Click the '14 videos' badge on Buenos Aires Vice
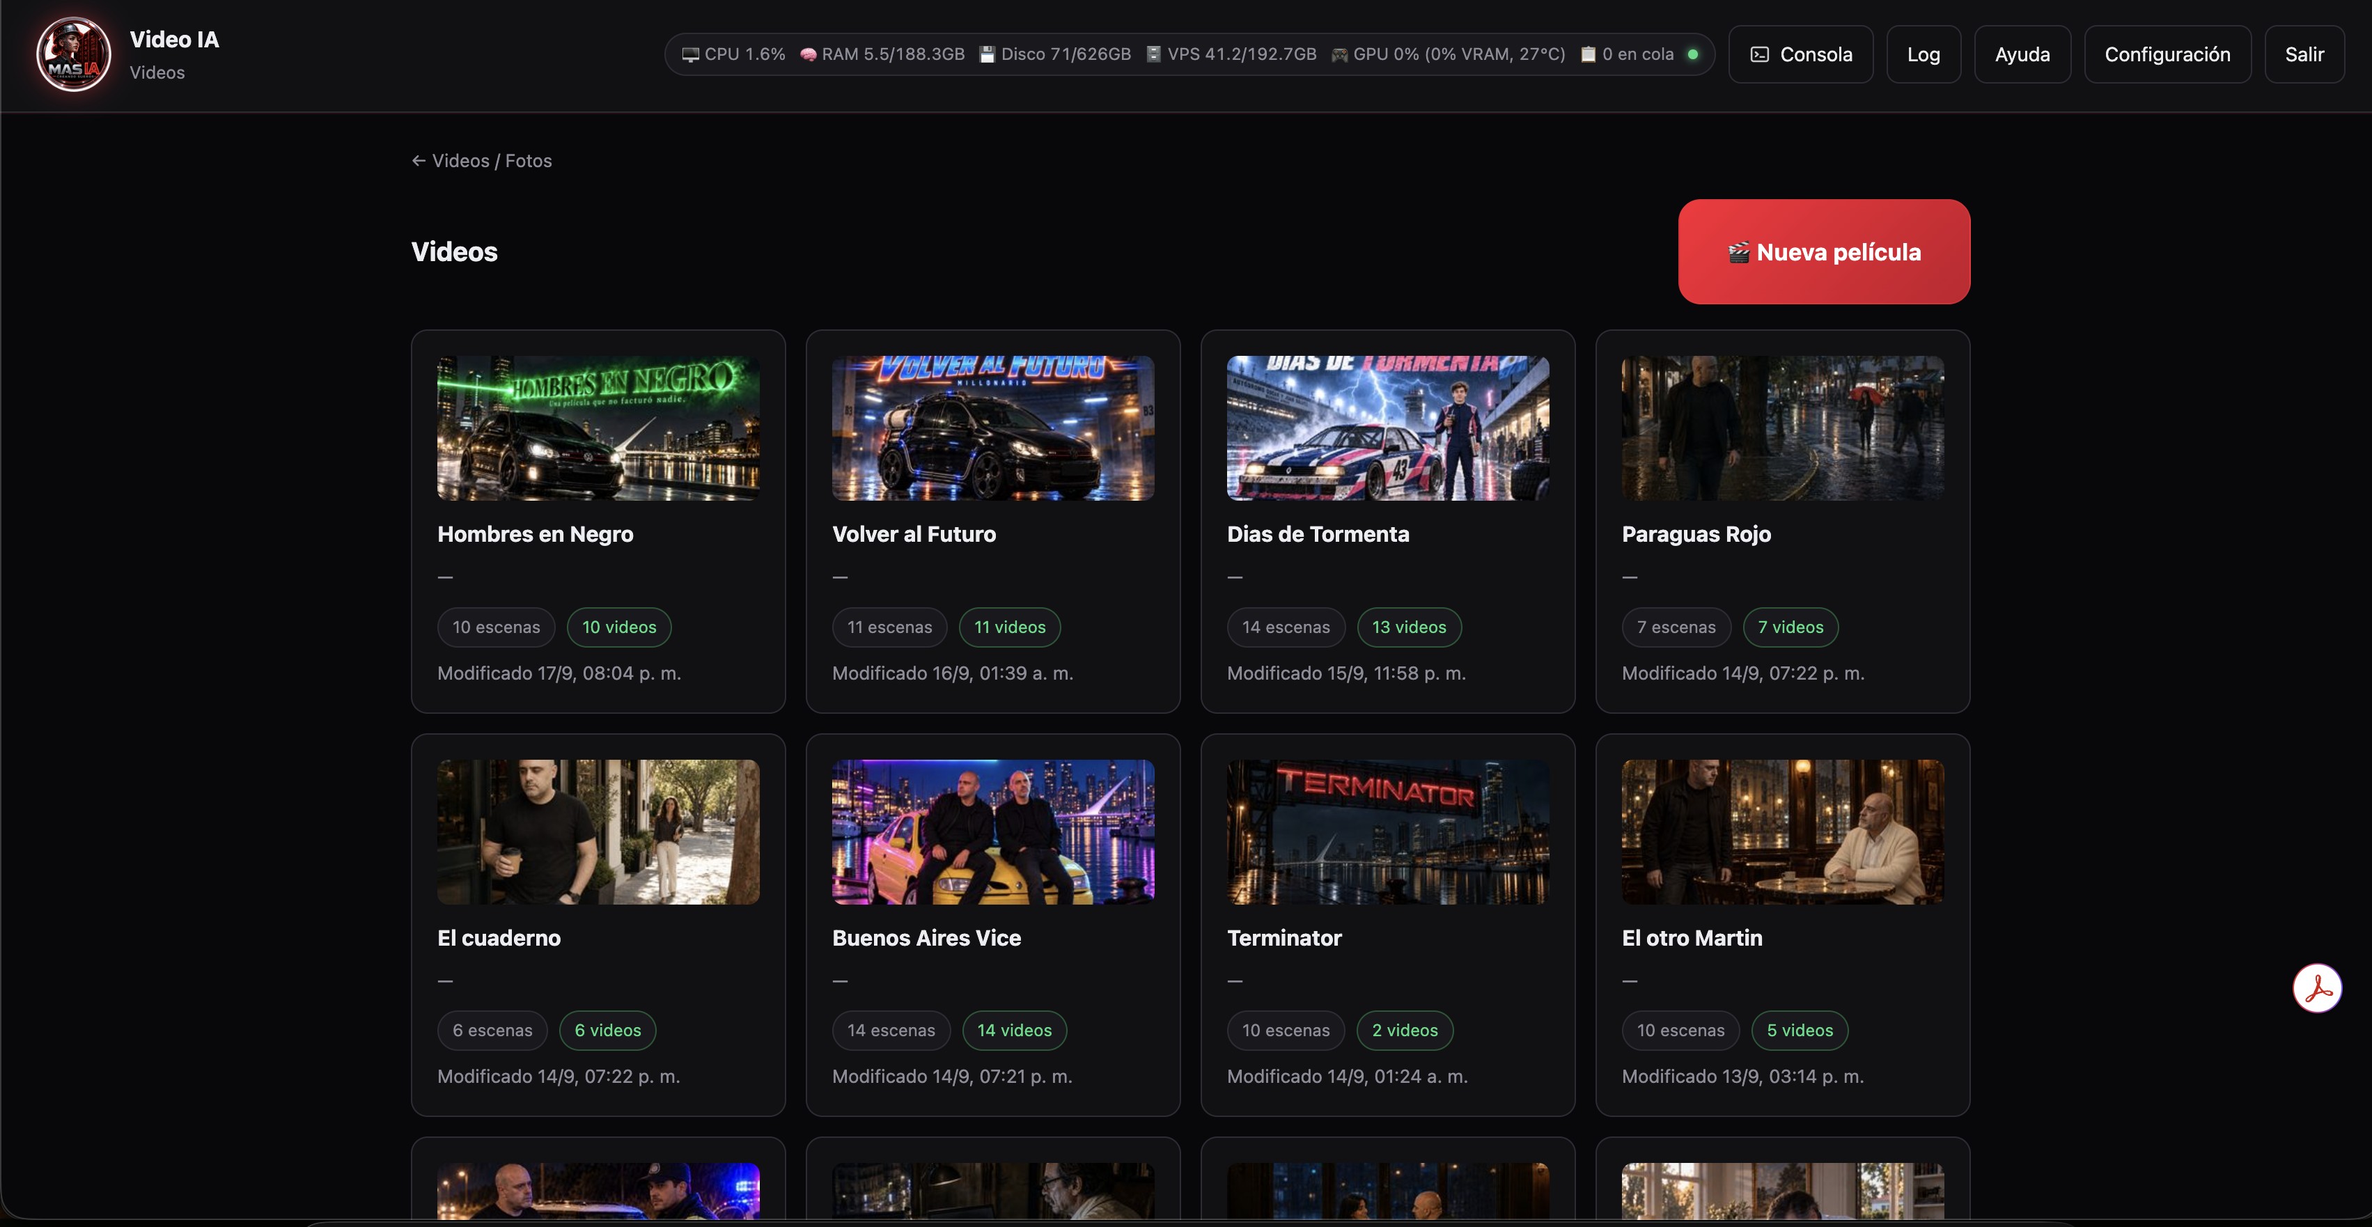2372x1227 pixels. pos(1015,1031)
